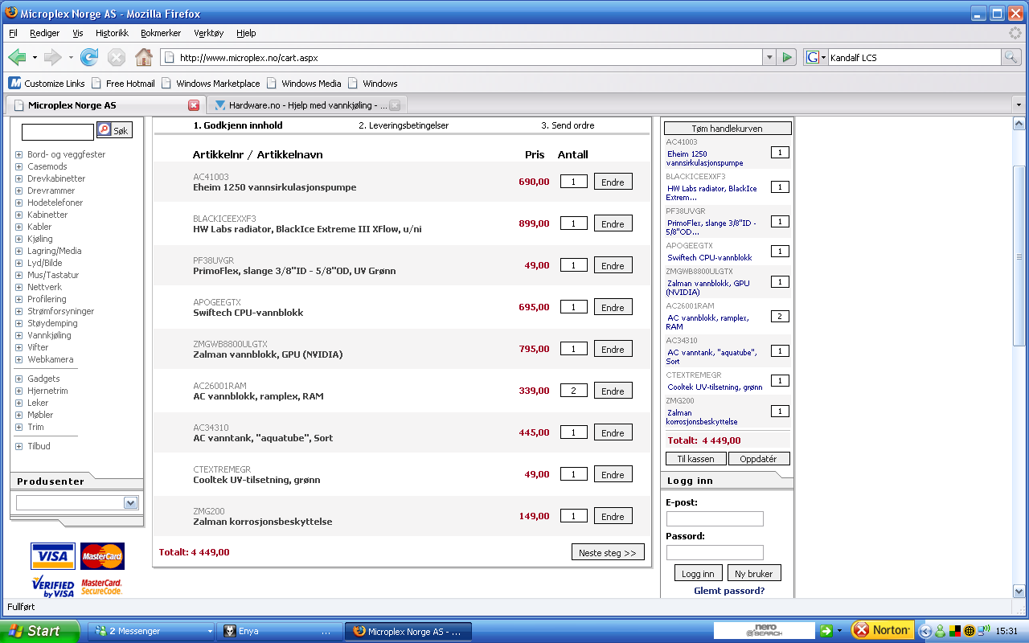Open the Windows bookmark in the links bar
The image size is (1029, 643).
point(372,84)
